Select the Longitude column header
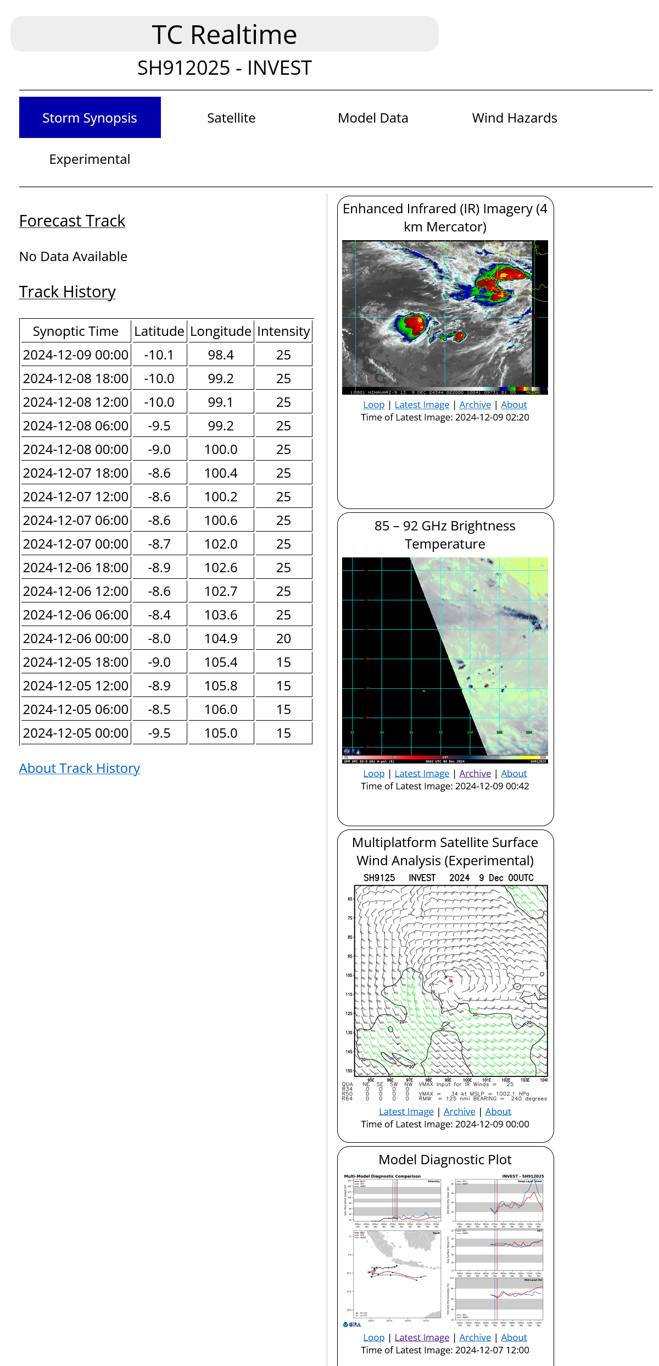659x1366 pixels. point(221,331)
